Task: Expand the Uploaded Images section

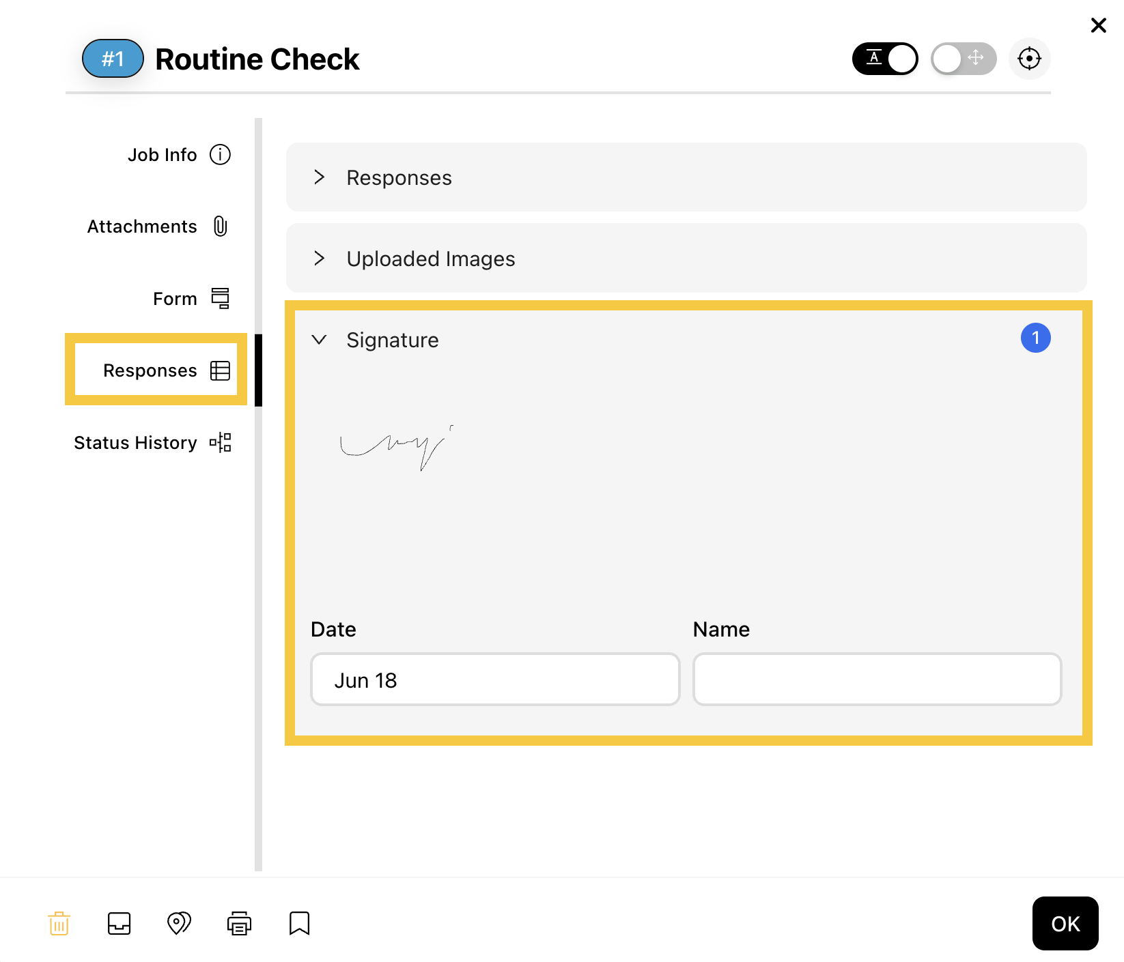Action: (x=686, y=259)
